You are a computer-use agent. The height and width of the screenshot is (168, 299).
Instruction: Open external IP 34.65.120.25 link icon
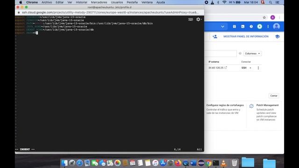tap(226, 68)
